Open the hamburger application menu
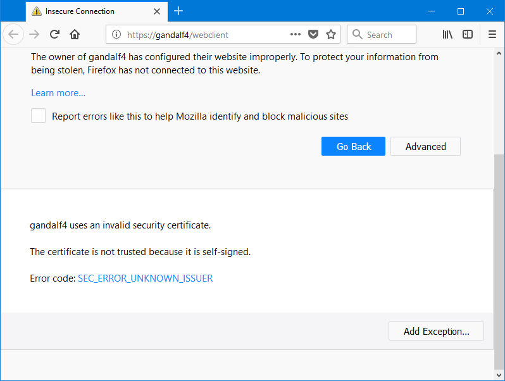Image resolution: width=505 pixels, height=381 pixels. 492,34
